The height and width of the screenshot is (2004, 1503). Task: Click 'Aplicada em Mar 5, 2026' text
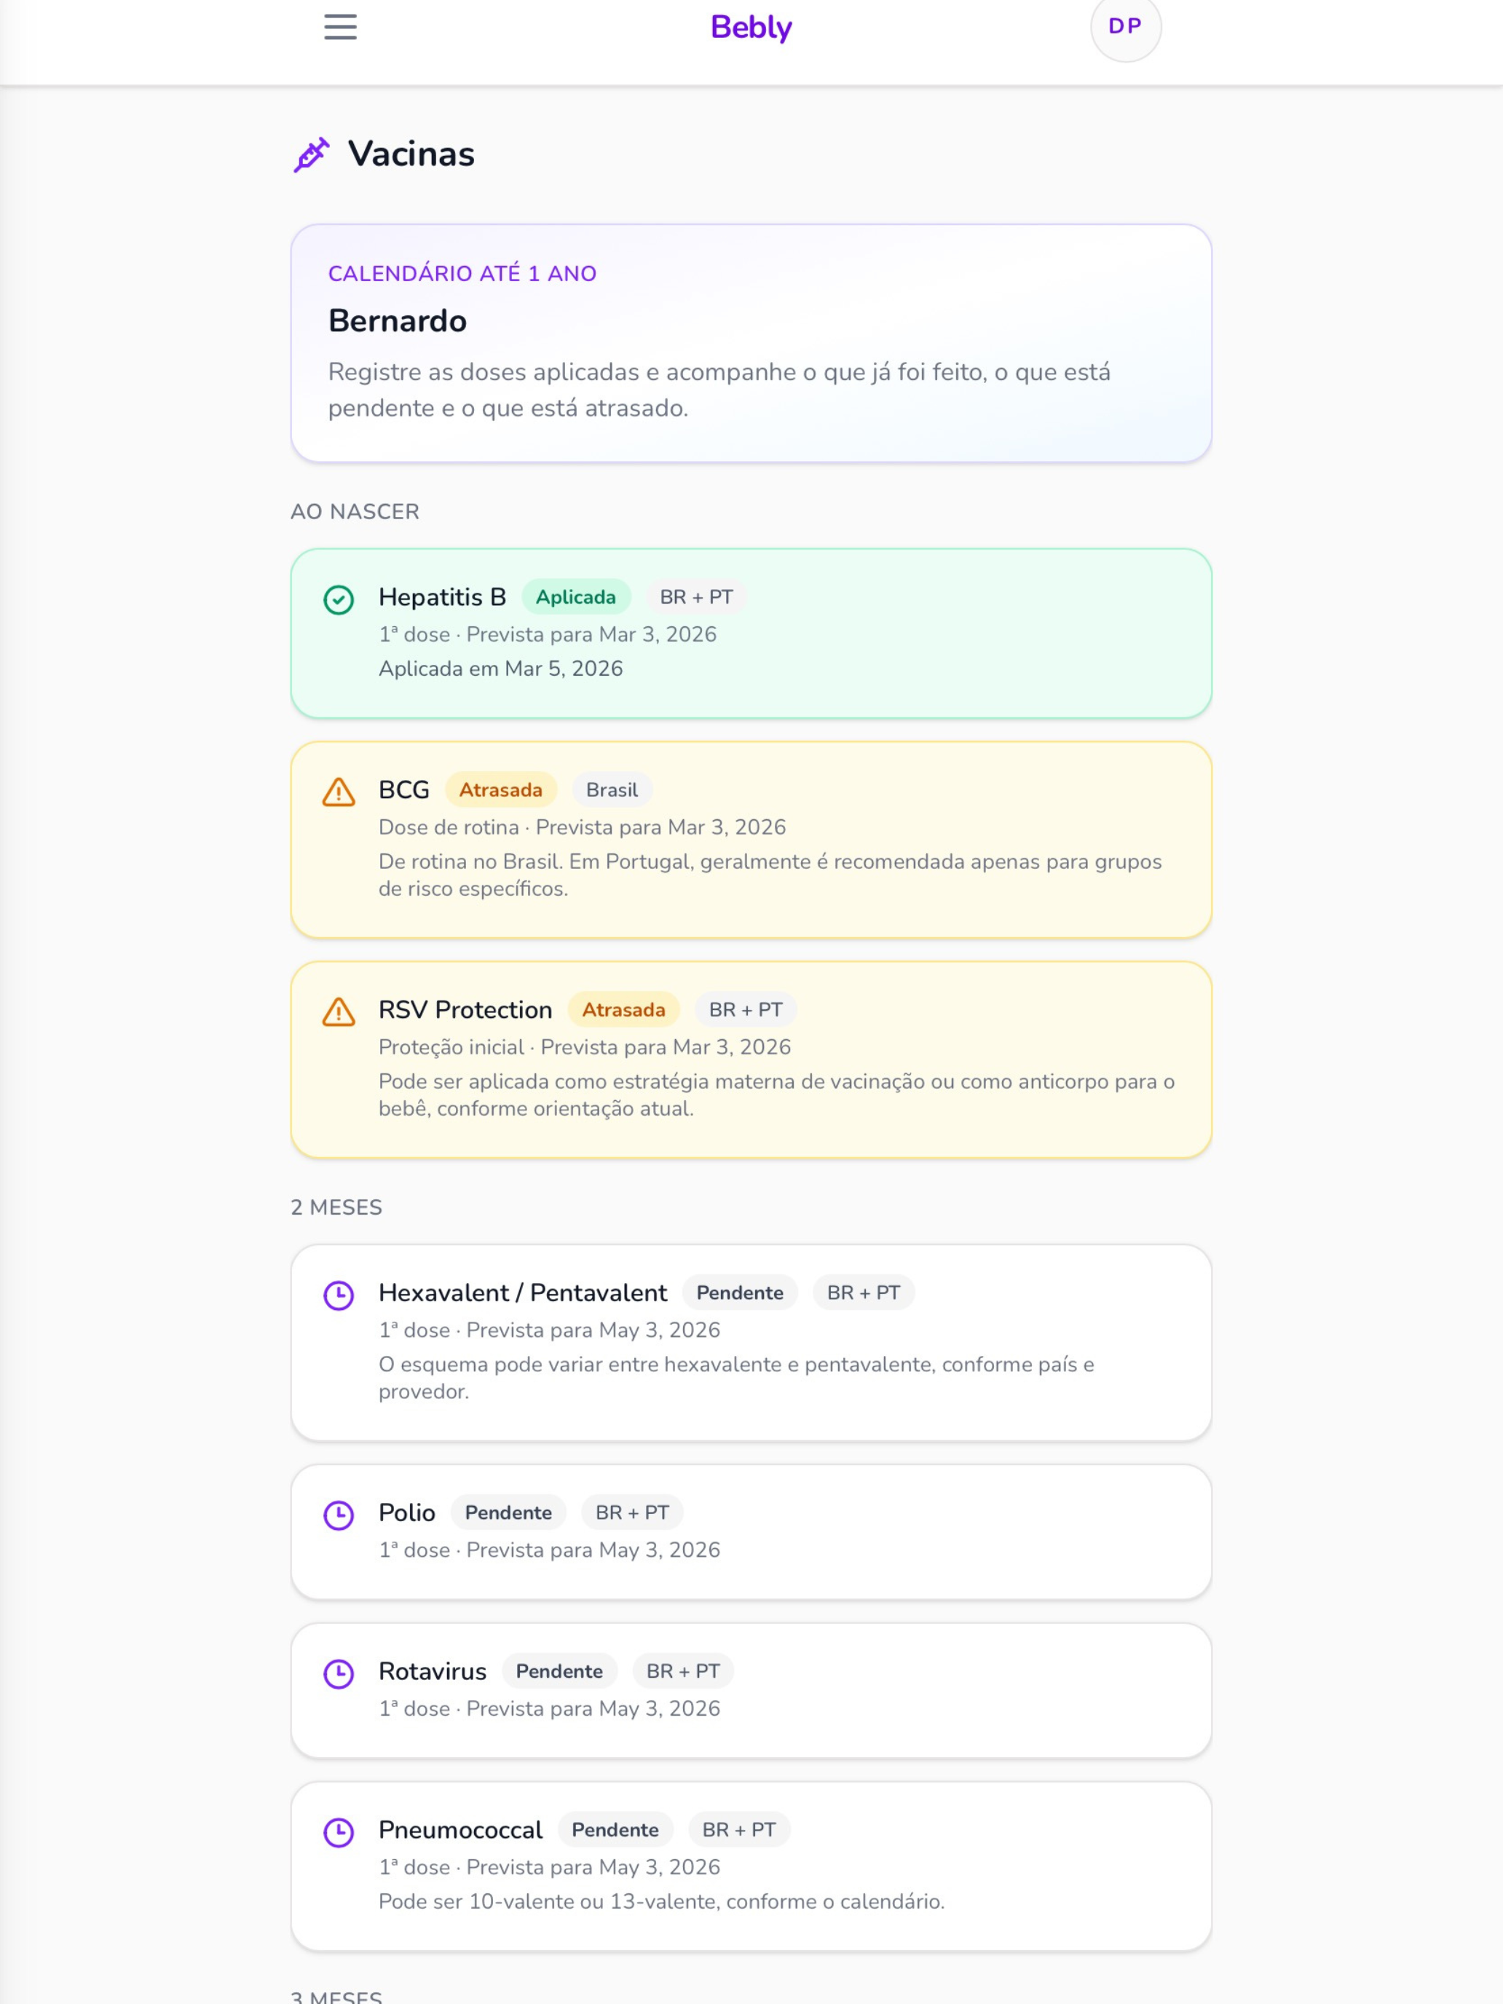point(501,668)
